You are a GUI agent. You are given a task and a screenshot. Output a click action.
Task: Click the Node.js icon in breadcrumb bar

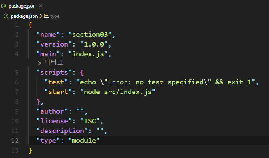tap(6, 16)
